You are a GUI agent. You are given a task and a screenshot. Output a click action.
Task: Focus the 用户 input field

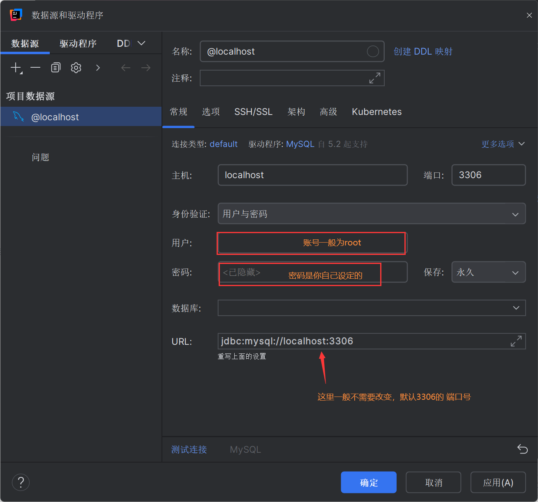(x=312, y=243)
